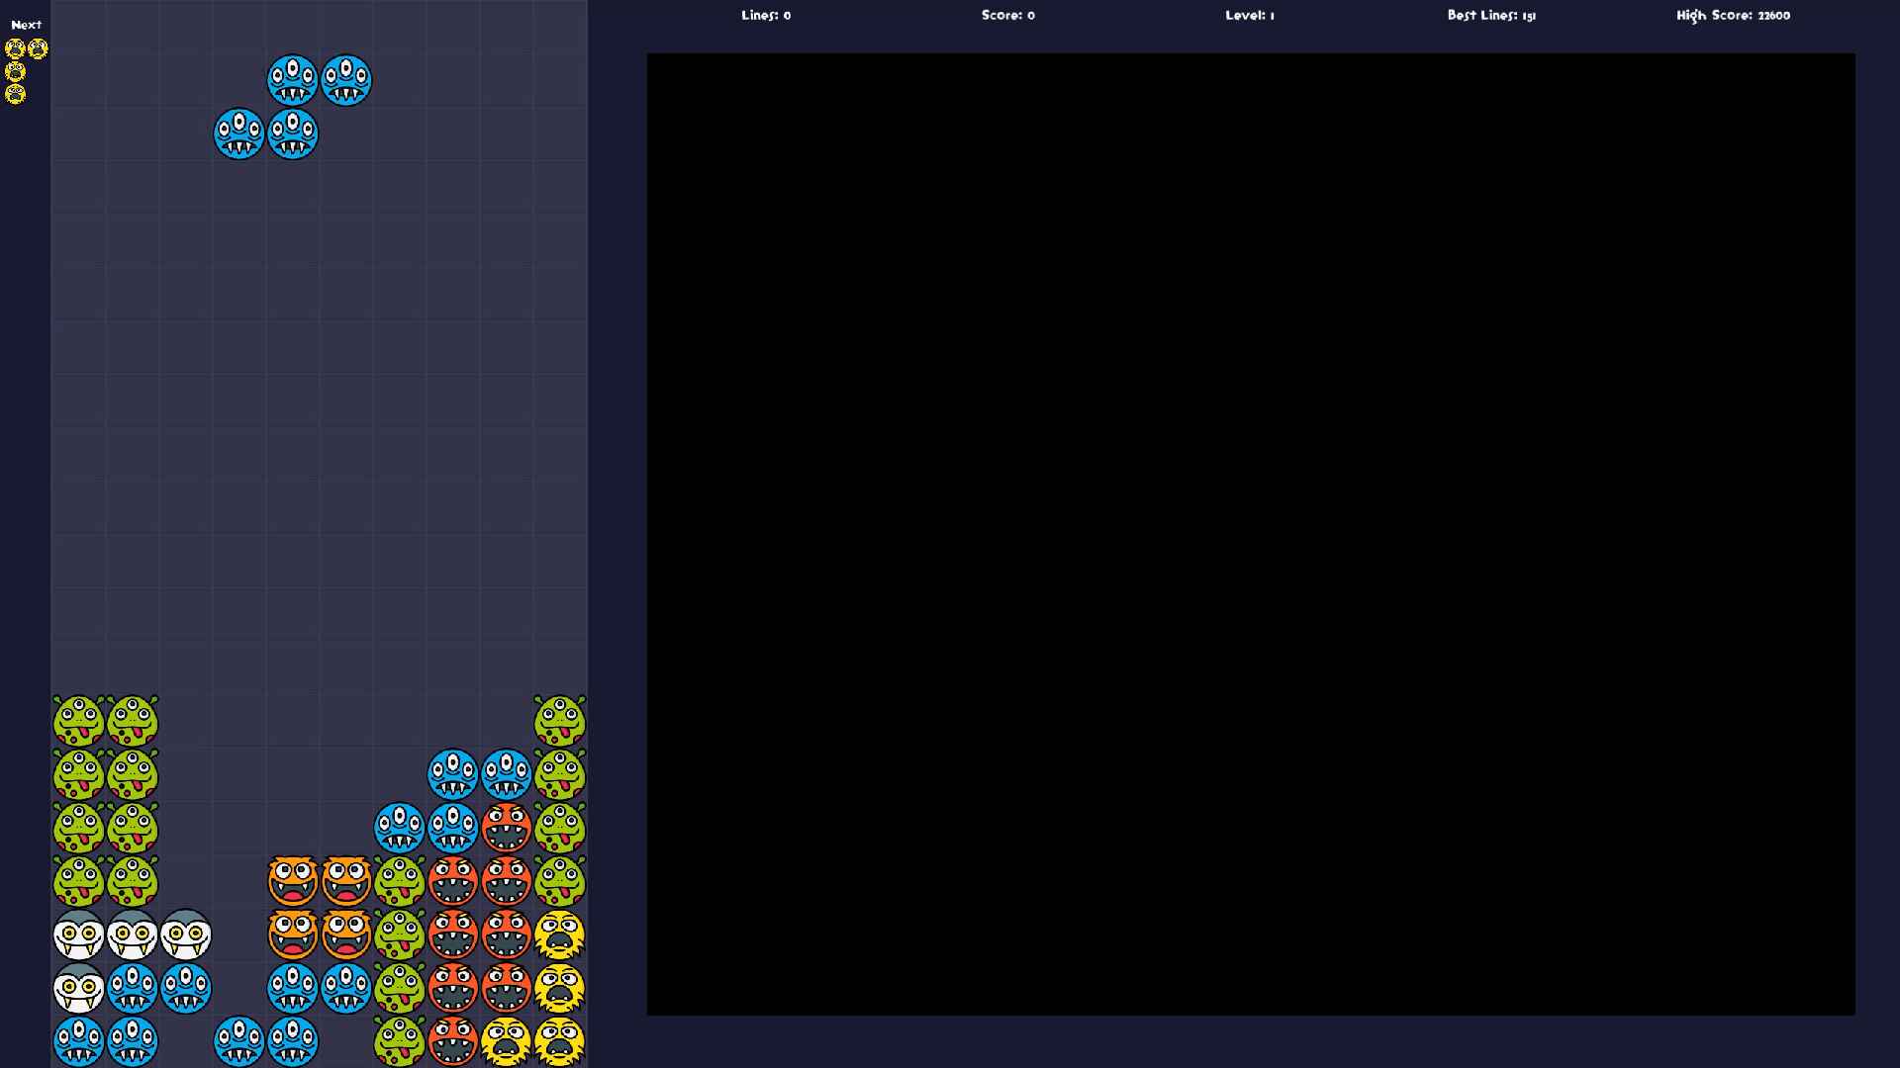The width and height of the screenshot is (1900, 1068).
Task: Click red fanged monster in bottom row
Action: [452, 1040]
